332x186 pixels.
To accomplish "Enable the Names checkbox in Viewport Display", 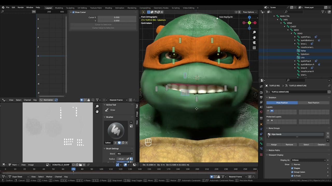I will (292, 165).
